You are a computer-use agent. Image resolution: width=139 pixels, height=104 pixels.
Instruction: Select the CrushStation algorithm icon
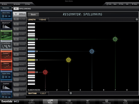(6, 45)
